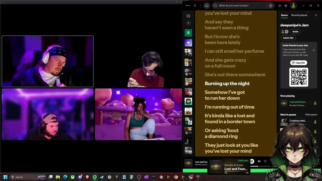322x181 pixels.
Task: Click the taskbar Search box
Action: click(28, 177)
